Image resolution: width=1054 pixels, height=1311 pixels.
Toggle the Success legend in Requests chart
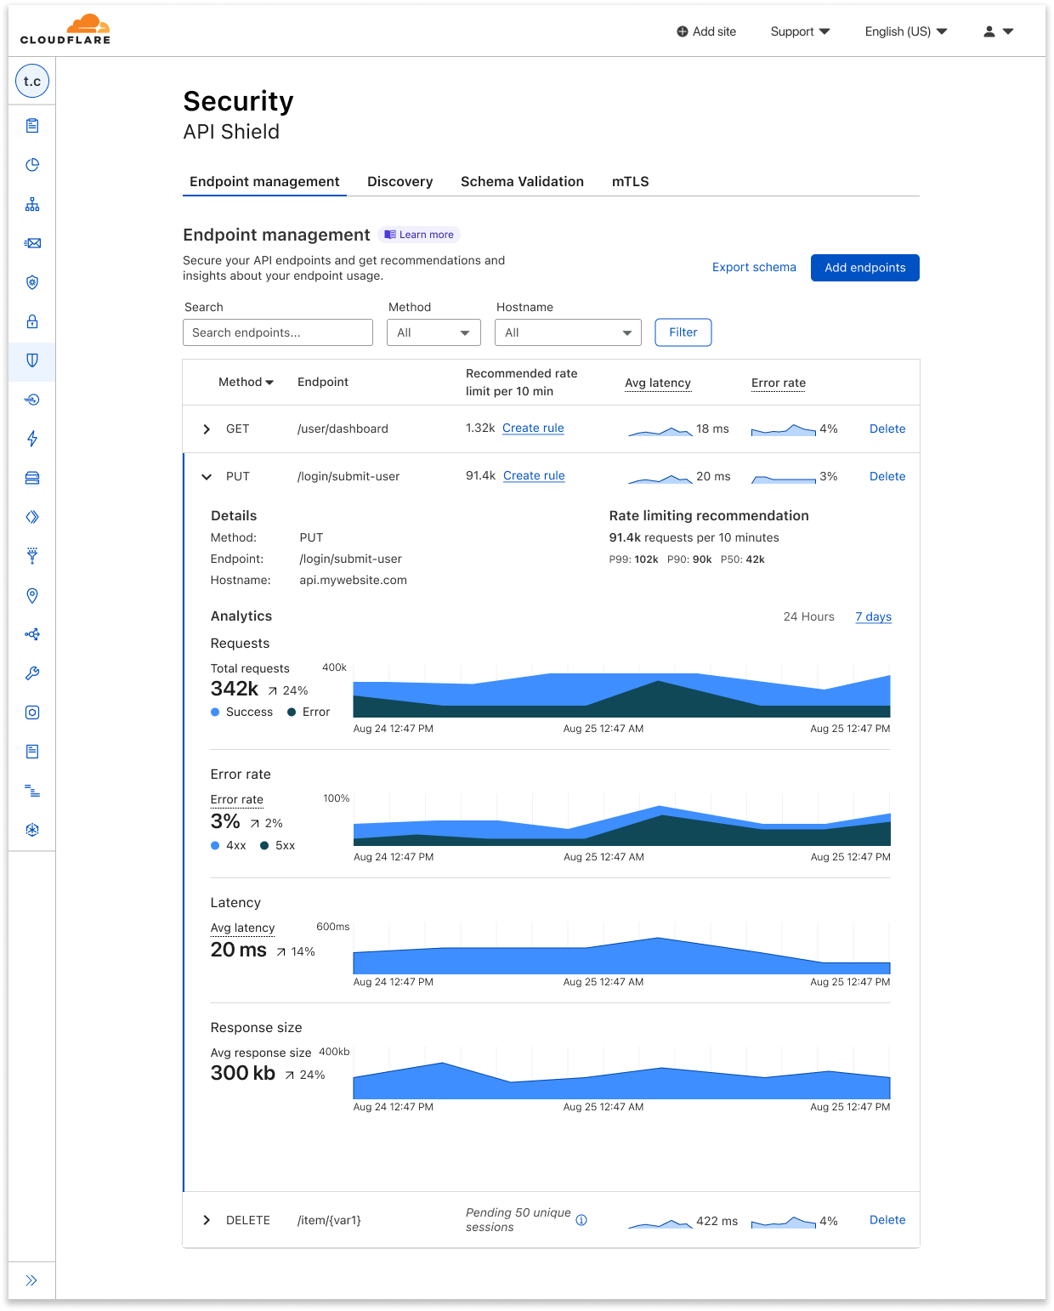point(241,712)
